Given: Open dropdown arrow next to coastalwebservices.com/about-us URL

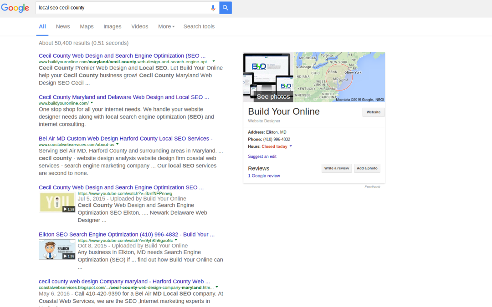Looking at the screenshot, I should [118, 144].
